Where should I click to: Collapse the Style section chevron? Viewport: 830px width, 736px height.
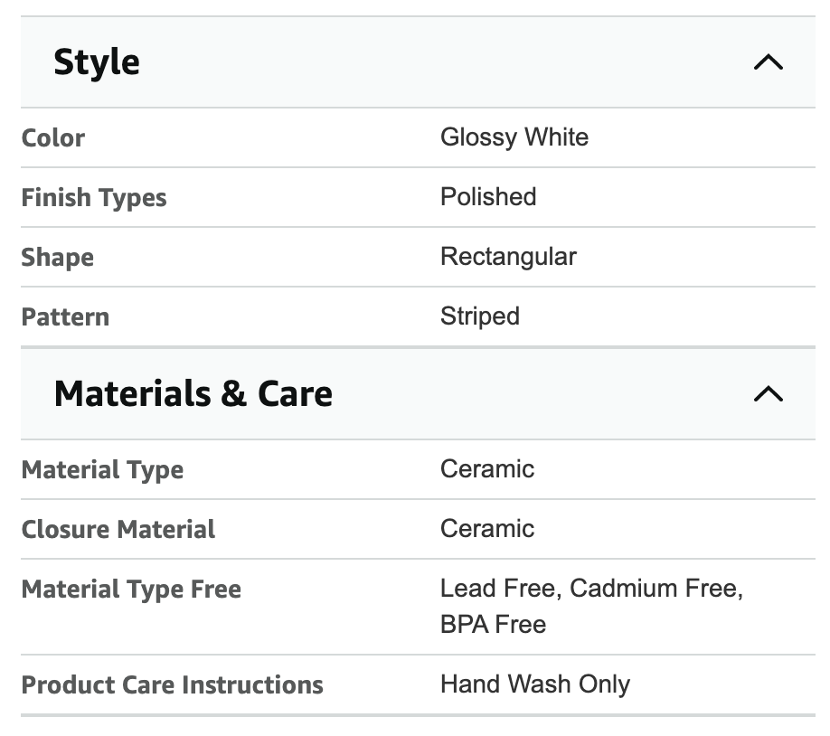click(768, 62)
